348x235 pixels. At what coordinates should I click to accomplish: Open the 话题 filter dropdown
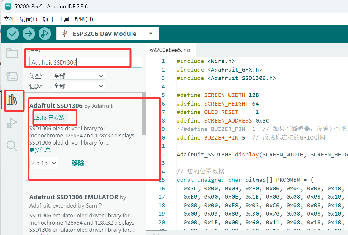[78, 86]
